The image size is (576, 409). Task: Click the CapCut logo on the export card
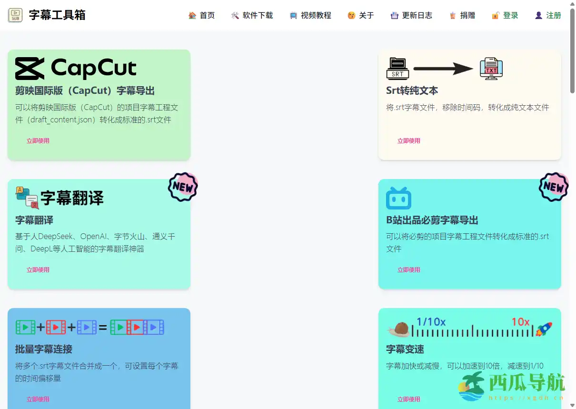(x=76, y=68)
